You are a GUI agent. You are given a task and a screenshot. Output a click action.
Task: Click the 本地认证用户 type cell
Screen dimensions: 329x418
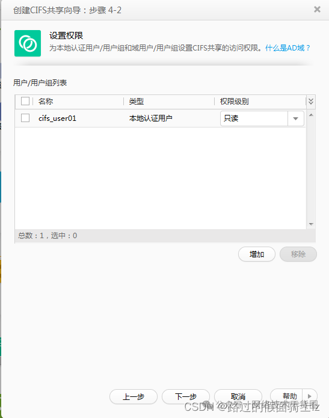(x=150, y=118)
